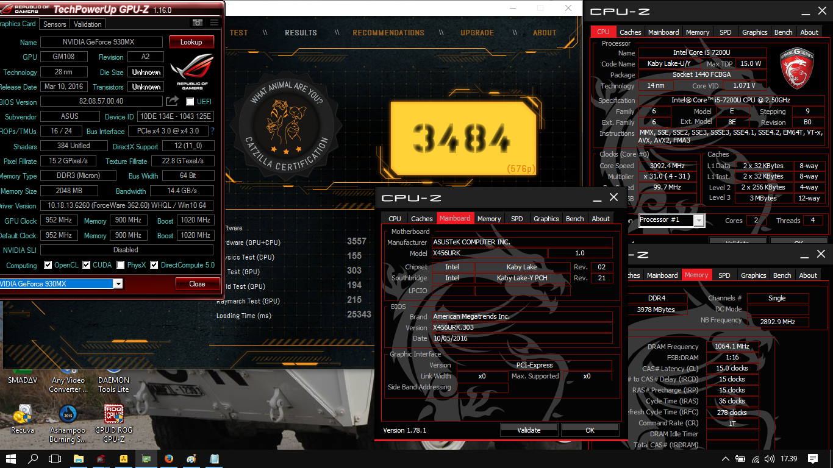Toggle the DirectCompute 5.0 checkbox
This screenshot has height=468, width=833.
coord(154,265)
